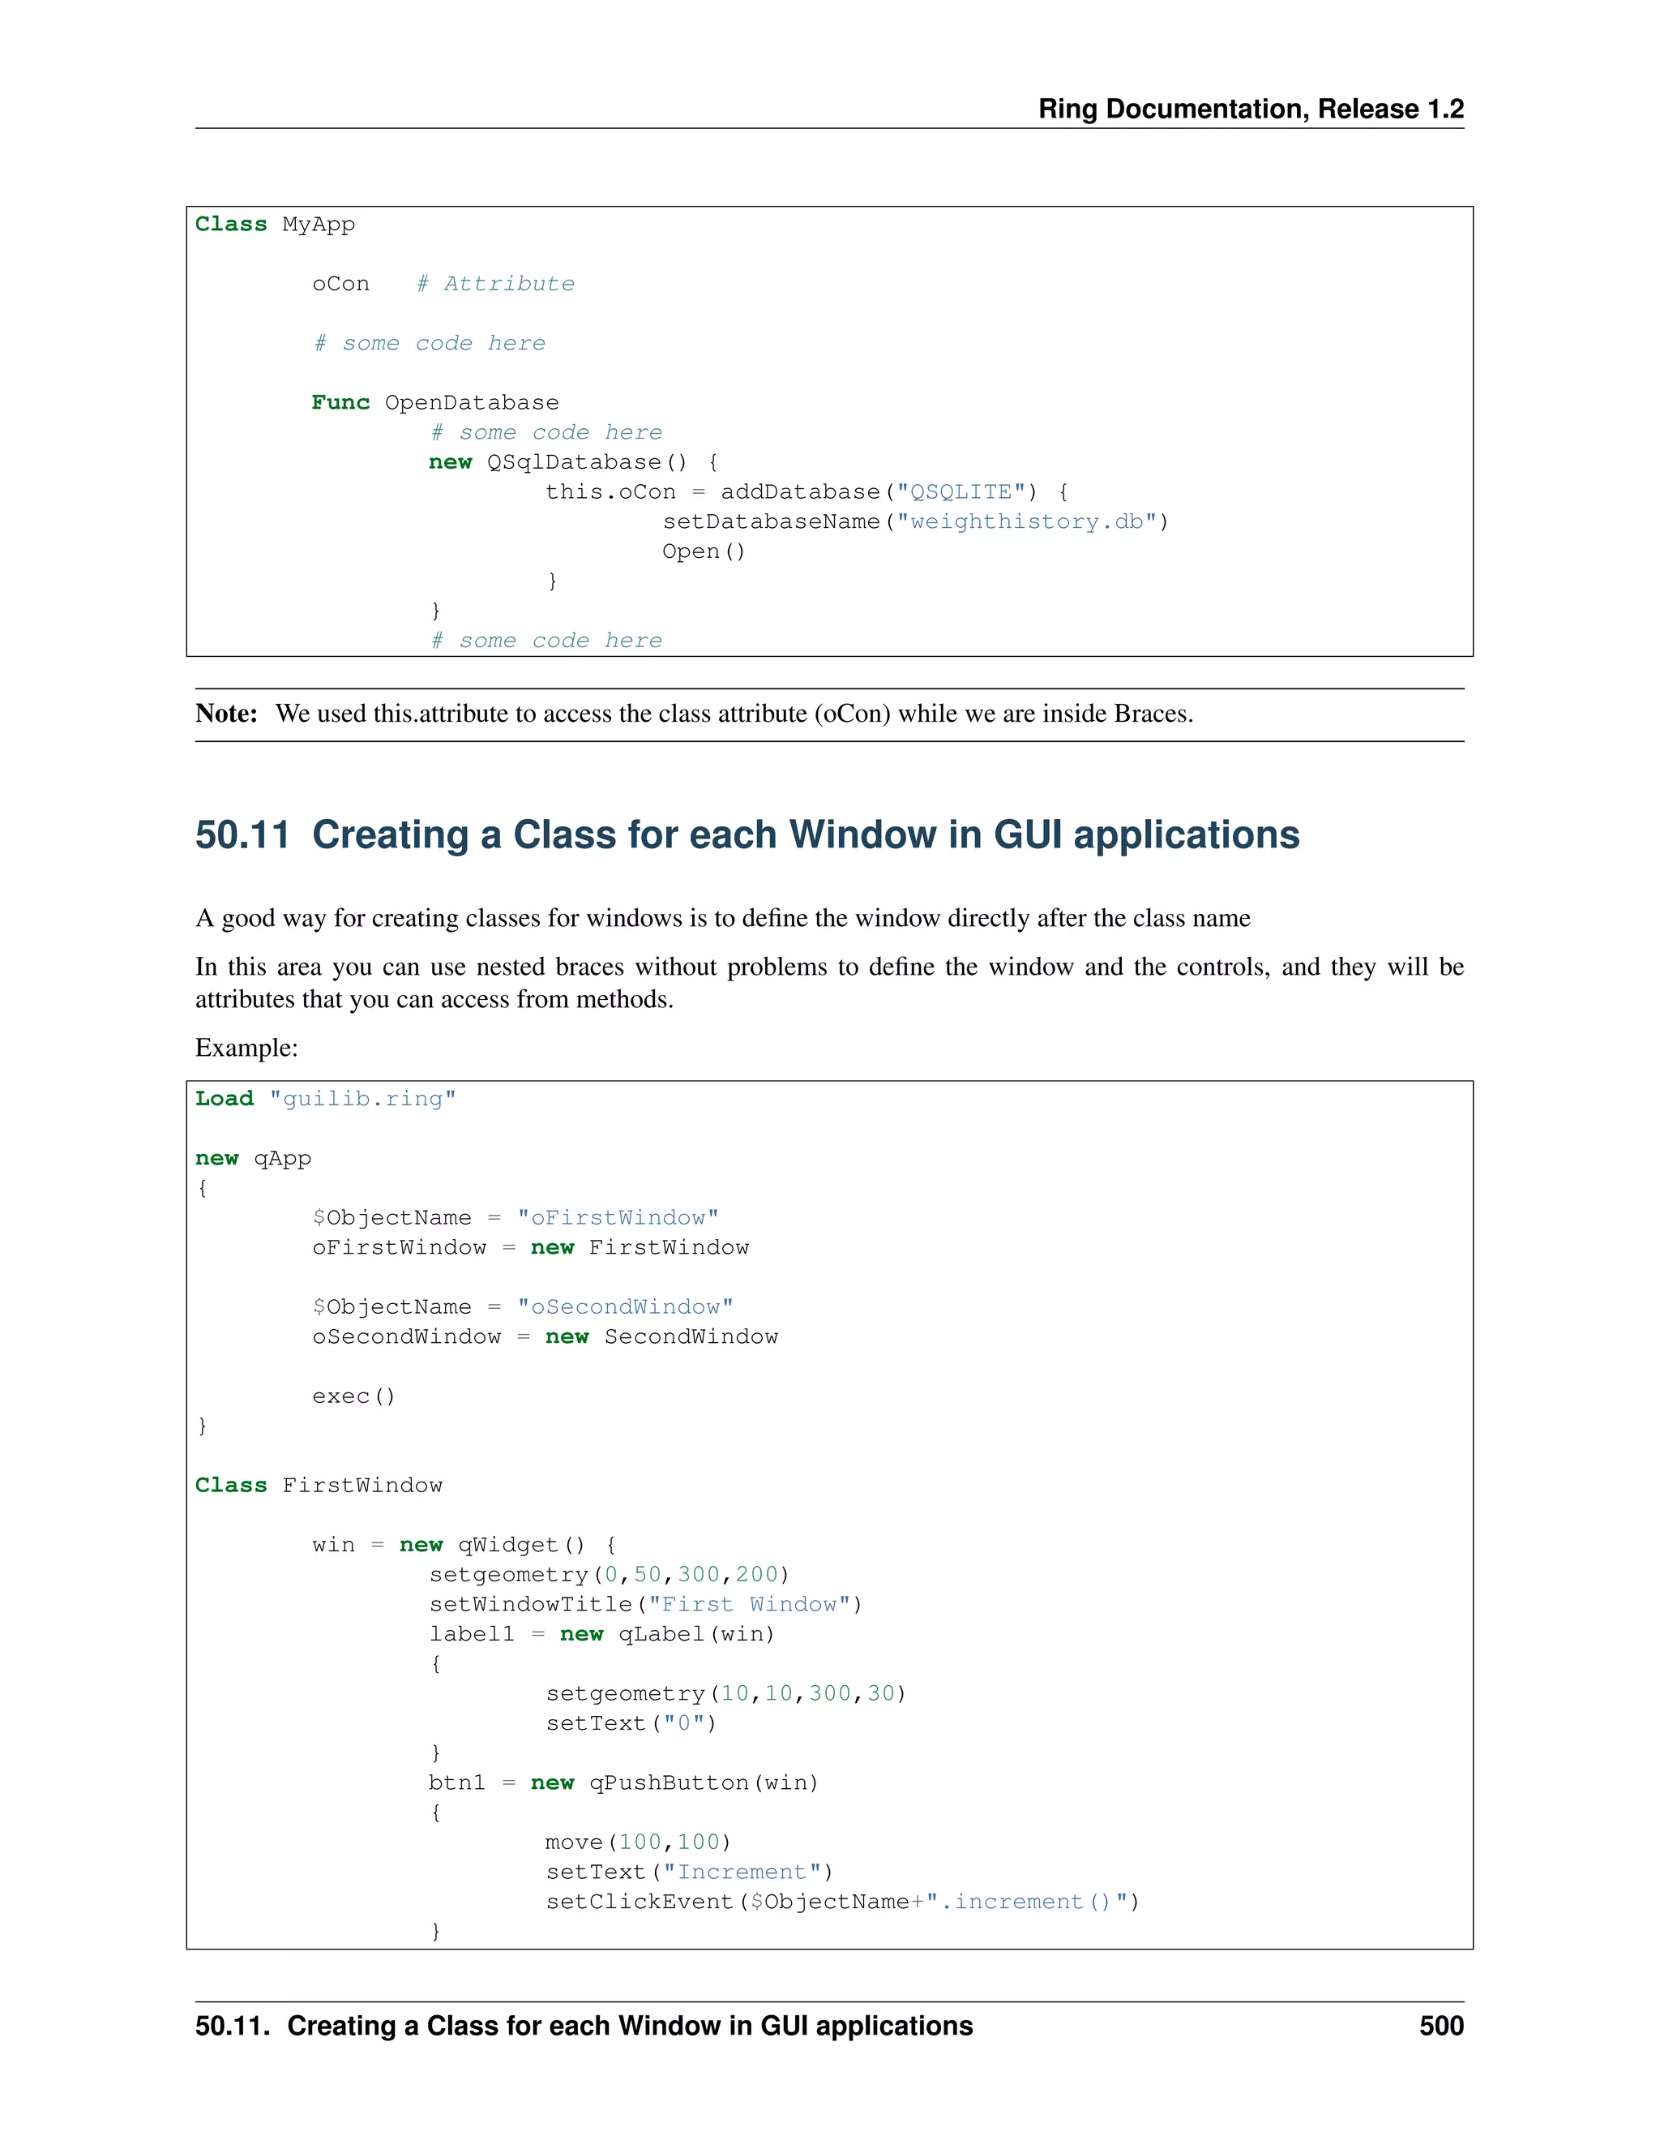
Task: Click the setWindowTitle("First Window") line
Action: [645, 1604]
